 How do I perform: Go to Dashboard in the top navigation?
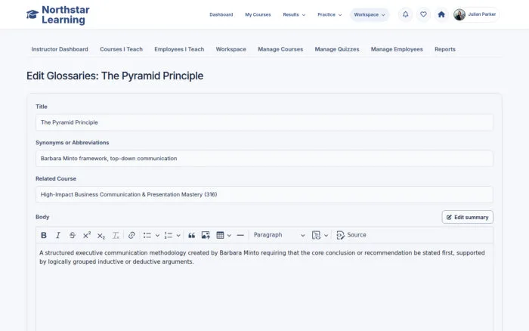221,15
